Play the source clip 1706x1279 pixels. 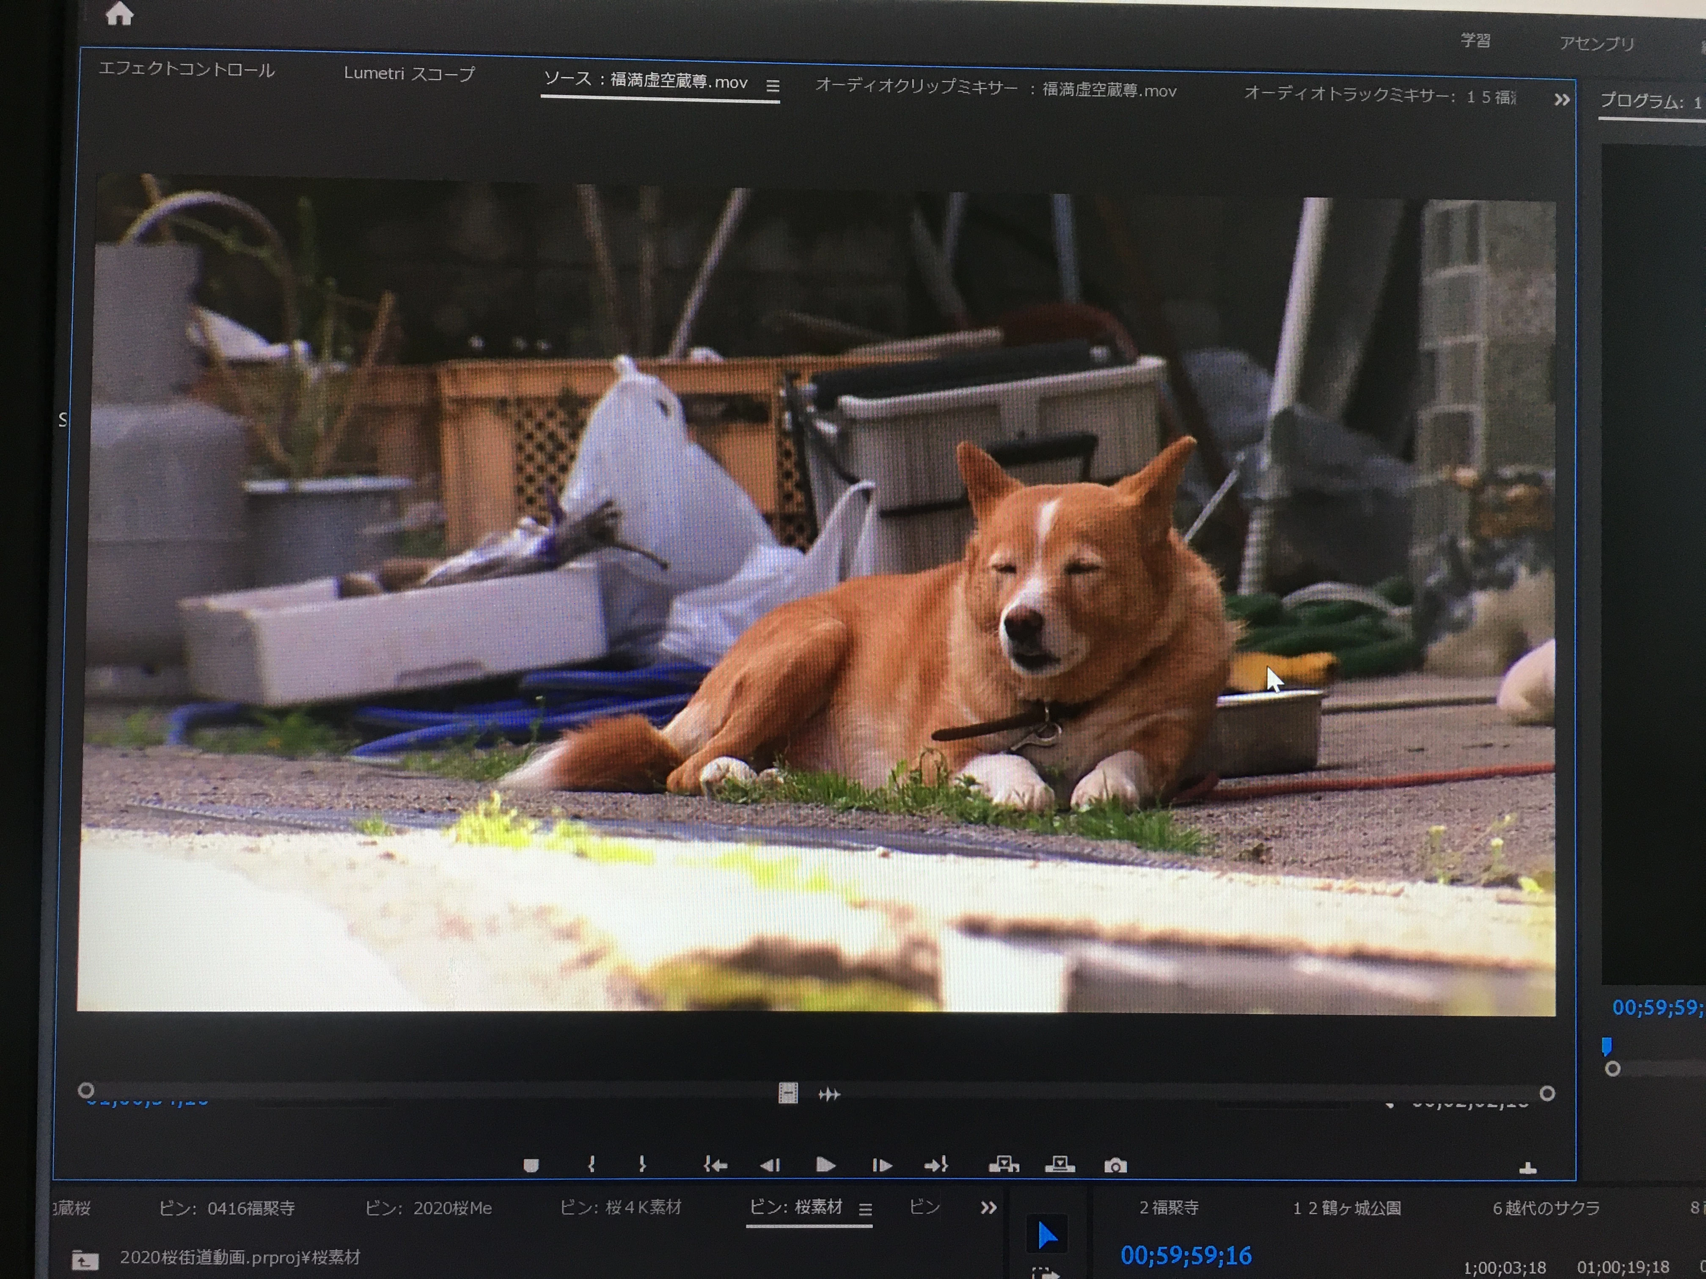pyautogui.click(x=825, y=1165)
